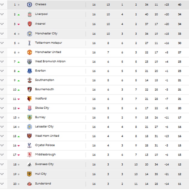Expand the Southampton row chevron

pos(2,80)
